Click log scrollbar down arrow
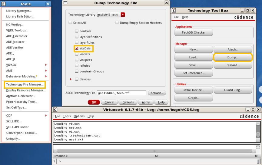Viewport: 262px width, 165px height. click(x=258, y=140)
